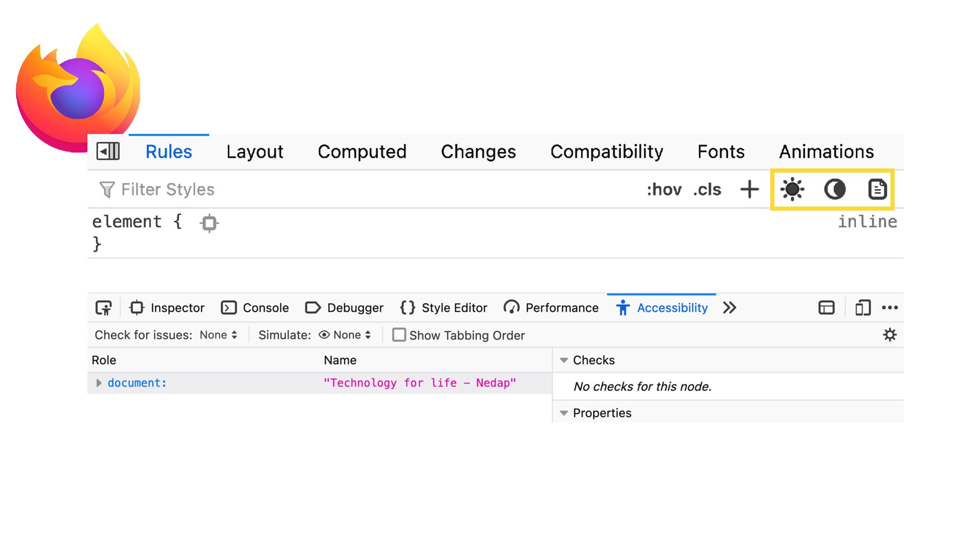Open the Animations tab
The image size is (966, 543).
click(x=827, y=152)
